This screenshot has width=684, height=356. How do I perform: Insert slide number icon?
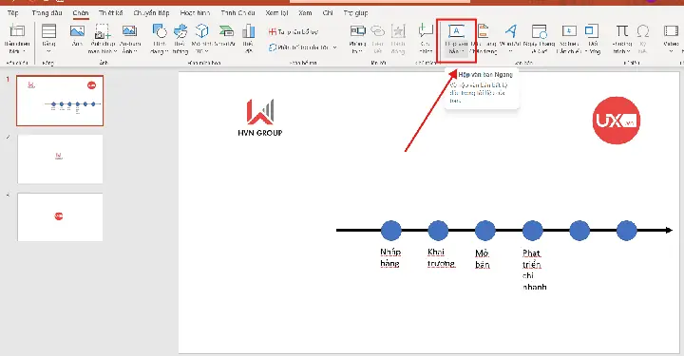[569, 31]
